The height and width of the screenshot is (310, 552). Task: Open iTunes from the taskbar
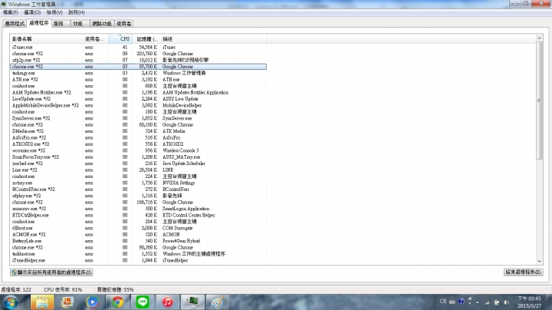pos(168,302)
